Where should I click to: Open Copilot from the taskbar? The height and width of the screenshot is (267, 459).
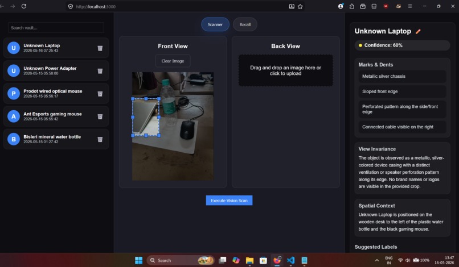coord(236,260)
